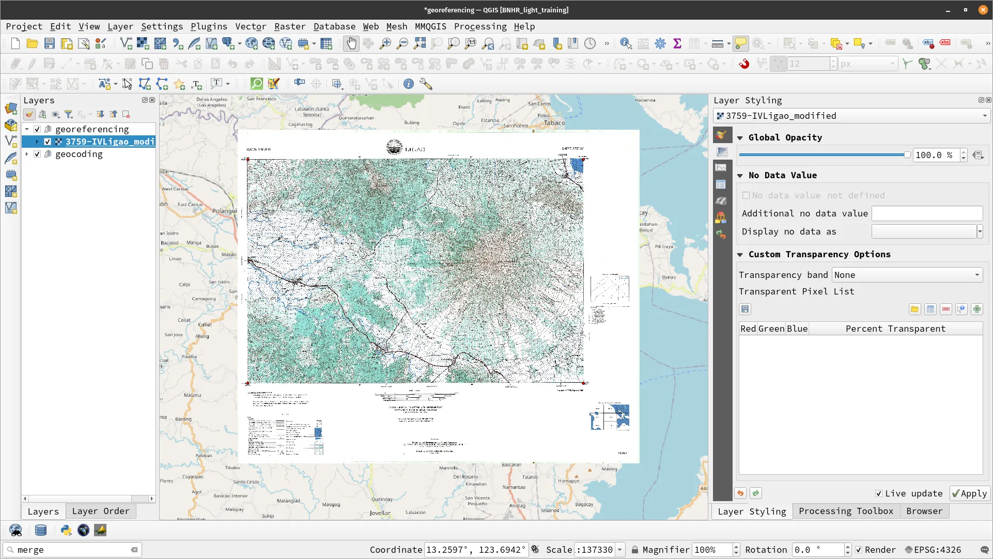Click the EPSG:4326 CRS button
This screenshot has height=559, width=993.
(933, 550)
